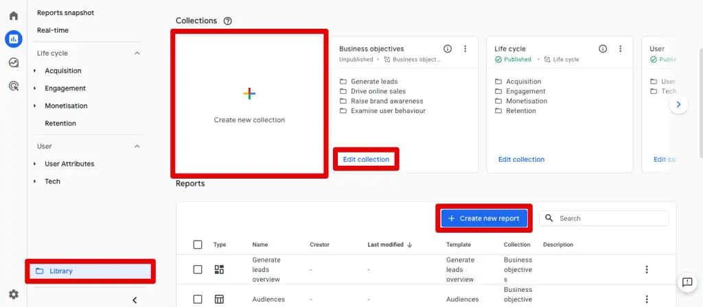Image resolution: width=703 pixels, height=307 pixels.
Task: Go to Home via house icon
Action: [14, 16]
